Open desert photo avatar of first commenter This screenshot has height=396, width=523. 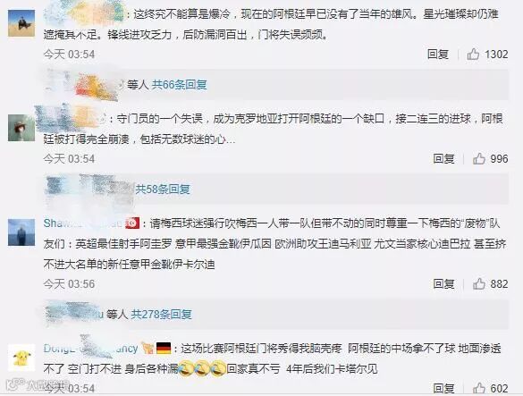21,23
